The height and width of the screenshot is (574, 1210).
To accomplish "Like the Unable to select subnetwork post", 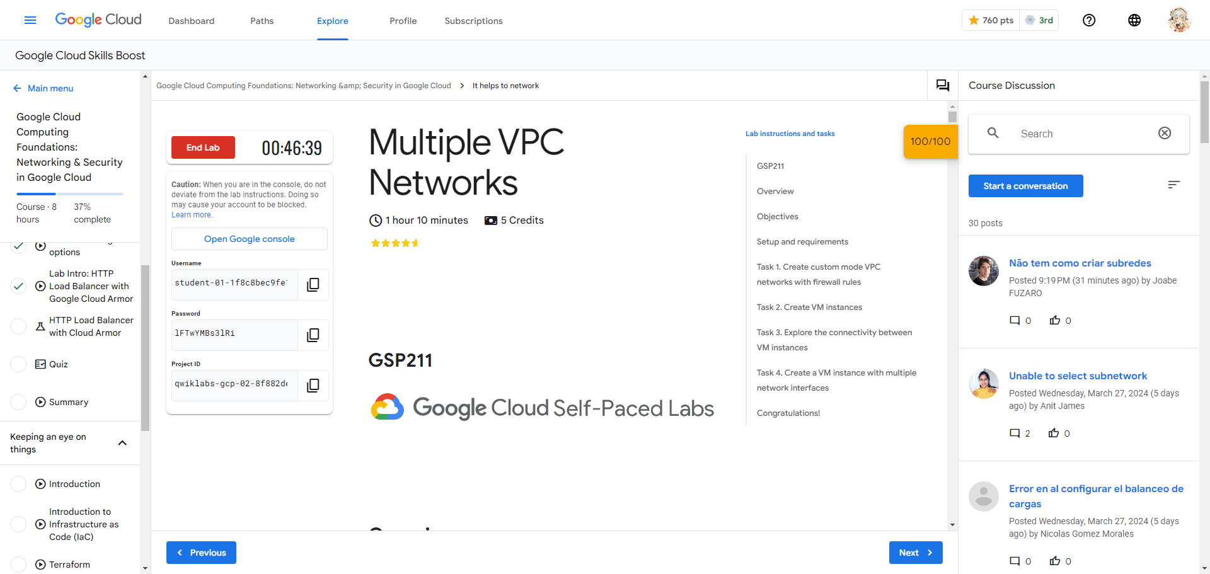I will click(1054, 433).
